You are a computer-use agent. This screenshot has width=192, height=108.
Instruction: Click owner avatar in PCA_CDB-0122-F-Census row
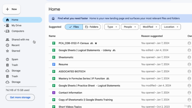189,43
